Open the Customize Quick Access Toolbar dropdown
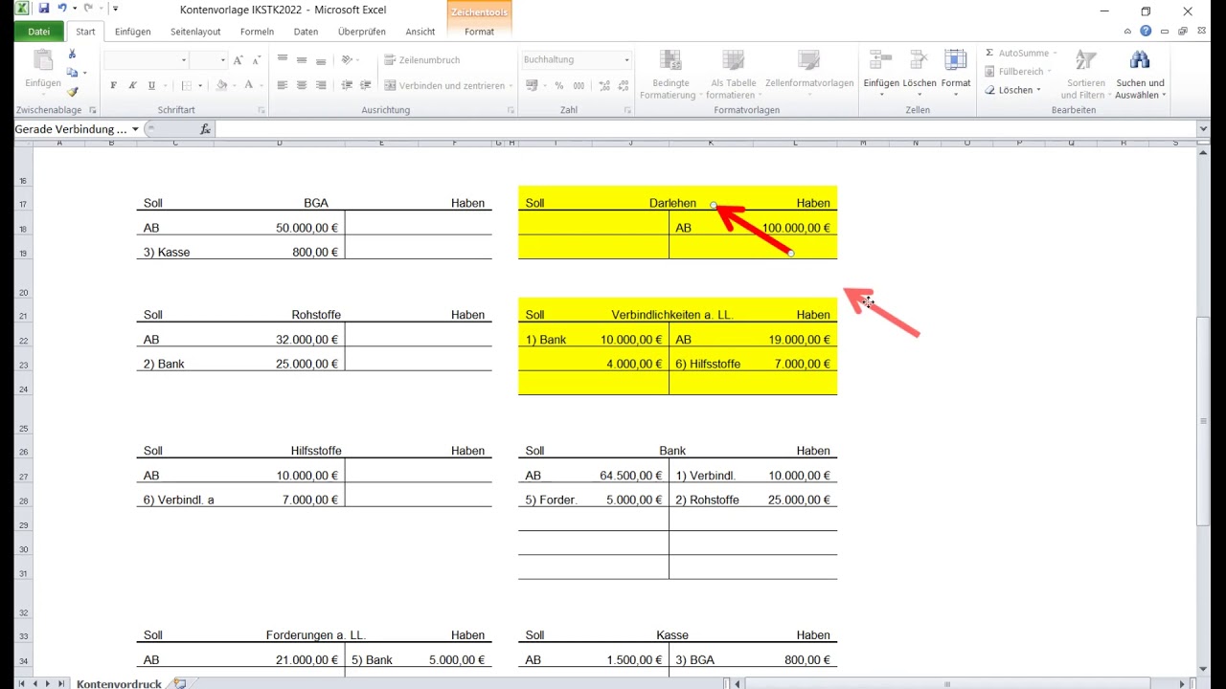This screenshot has width=1226, height=689. (x=115, y=9)
